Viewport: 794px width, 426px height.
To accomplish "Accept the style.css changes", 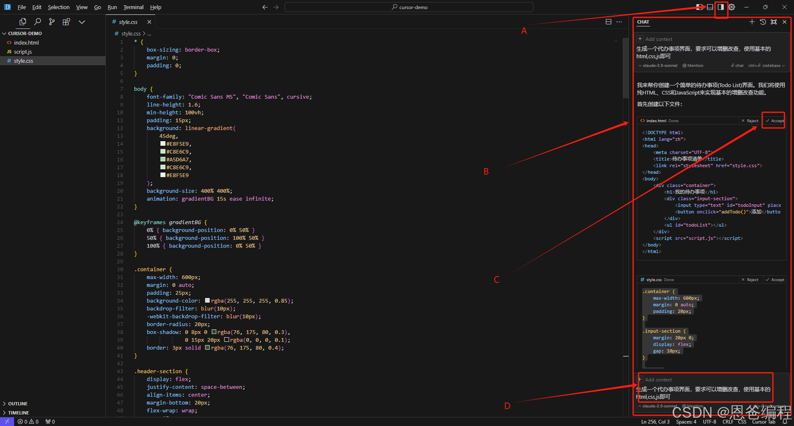I will click(x=775, y=280).
